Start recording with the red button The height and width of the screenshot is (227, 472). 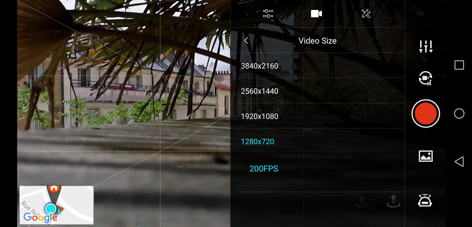pos(426,113)
